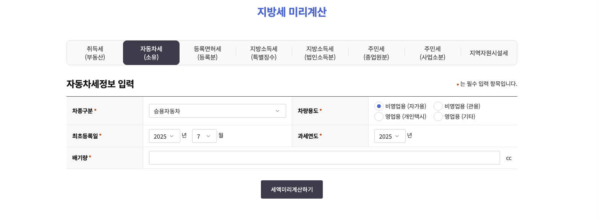Switch to the 취득세(부동산) tab
The image size is (599, 220).
[95, 53]
